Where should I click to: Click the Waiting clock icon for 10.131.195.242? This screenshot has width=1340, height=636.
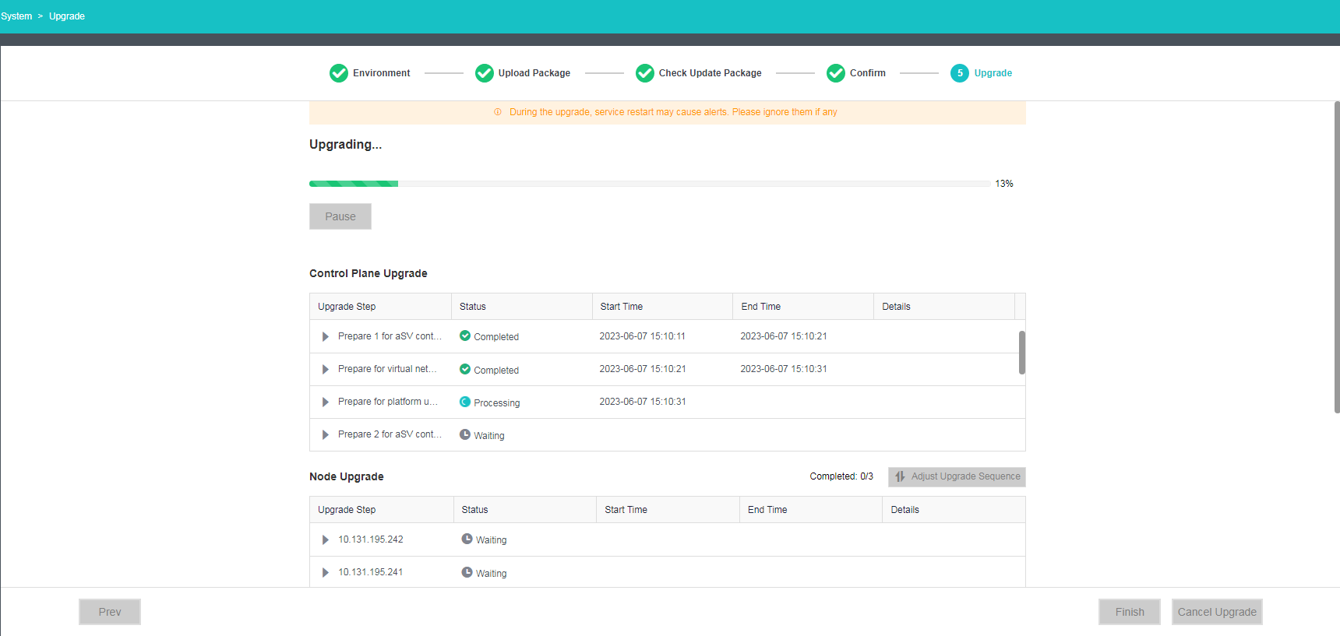467,539
